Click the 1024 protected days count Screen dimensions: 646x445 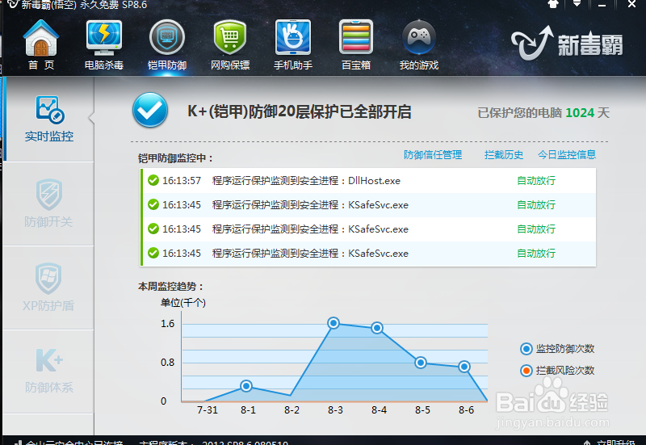click(x=580, y=113)
